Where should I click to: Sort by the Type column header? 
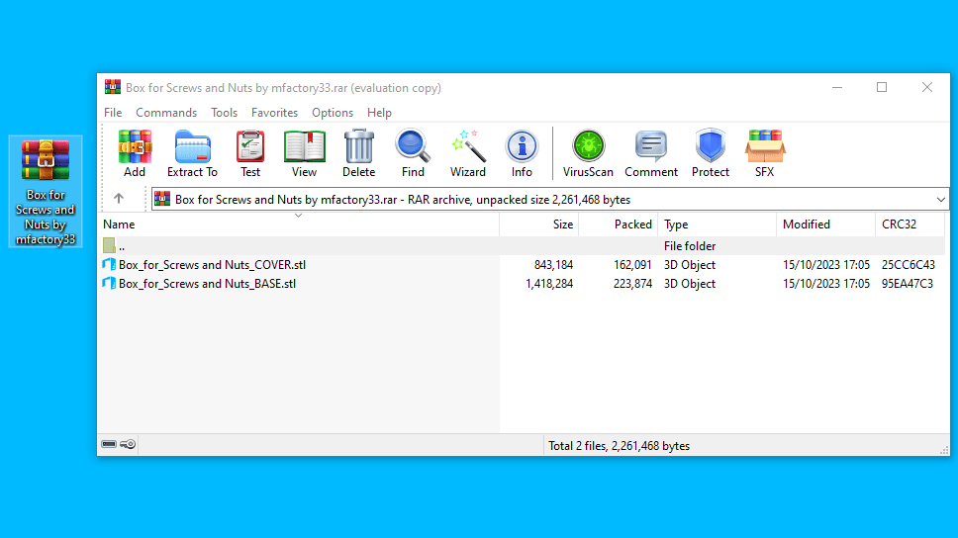click(717, 224)
